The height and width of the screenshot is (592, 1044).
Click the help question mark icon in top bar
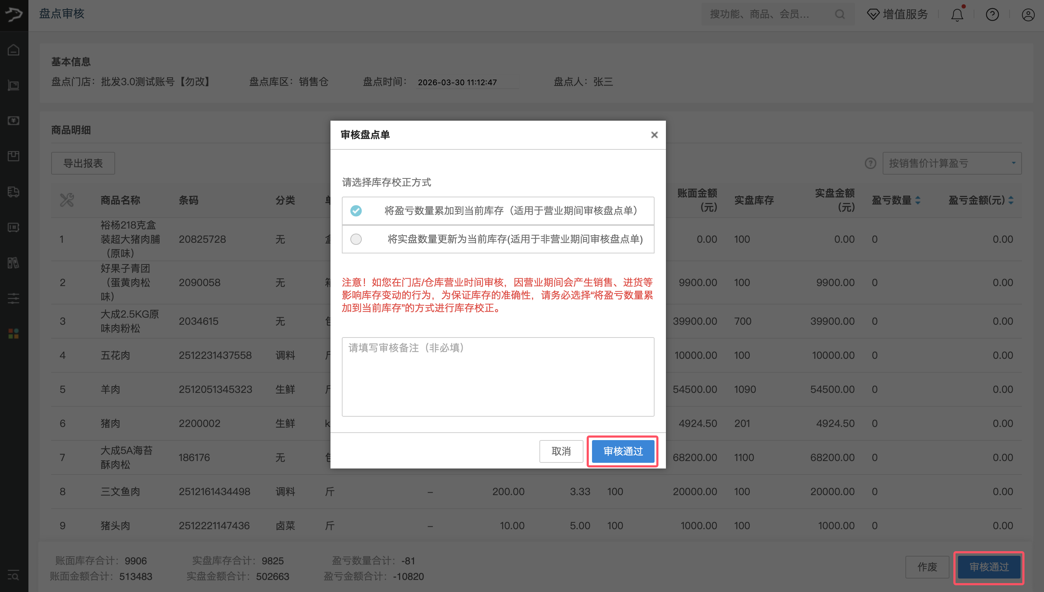click(992, 15)
